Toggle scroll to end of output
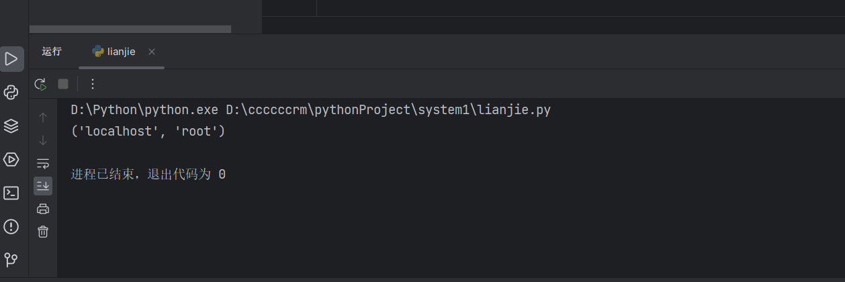The height and width of the screenshot is (282, 845). [x=43, y=185]
